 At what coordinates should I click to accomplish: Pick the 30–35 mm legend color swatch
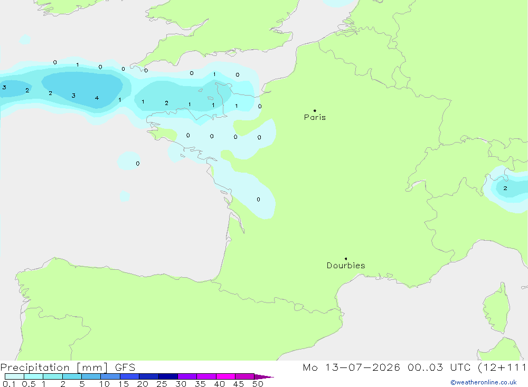(x=187, y=376)
